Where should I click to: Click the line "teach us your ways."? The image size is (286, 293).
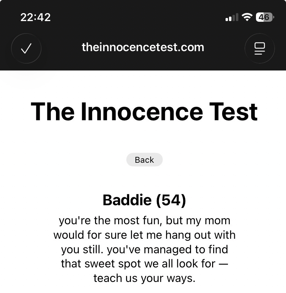144,278
